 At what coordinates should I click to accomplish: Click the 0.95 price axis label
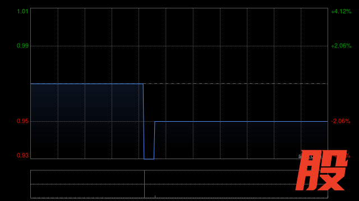click(22, 121)
